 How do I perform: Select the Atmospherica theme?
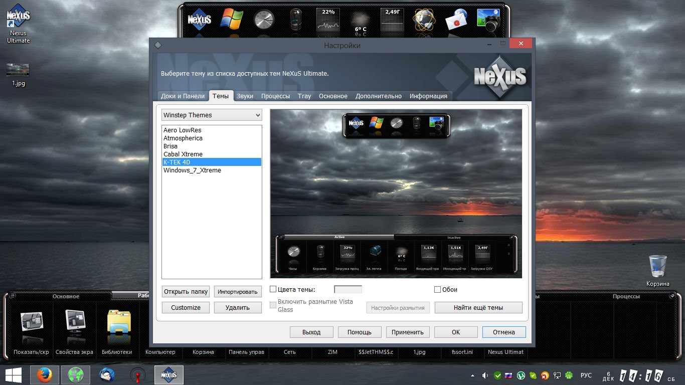click(212, 138)
